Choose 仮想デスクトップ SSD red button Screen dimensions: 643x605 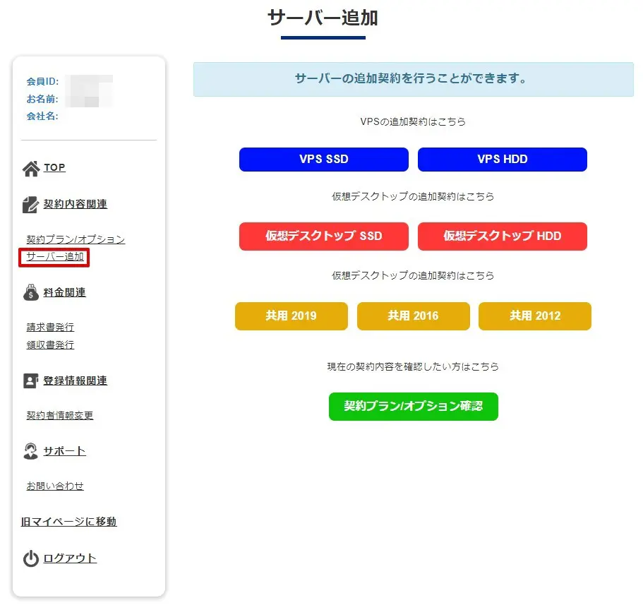324,236
